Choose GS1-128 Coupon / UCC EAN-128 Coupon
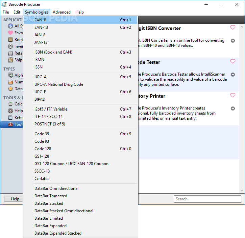Viewport: 245px width, 238px height. pyautogui.click(x=80, y=164)
